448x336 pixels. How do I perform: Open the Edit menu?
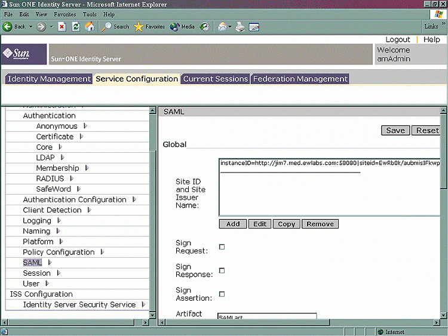(x=24, y=14)
